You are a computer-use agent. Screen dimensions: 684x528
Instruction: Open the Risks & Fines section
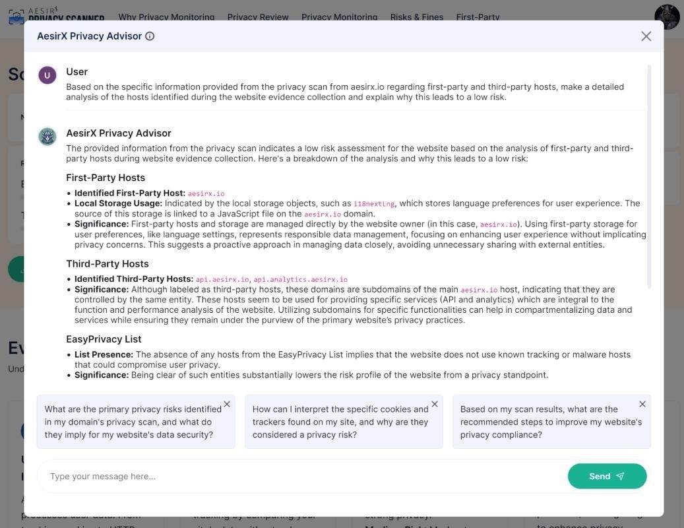416,17
